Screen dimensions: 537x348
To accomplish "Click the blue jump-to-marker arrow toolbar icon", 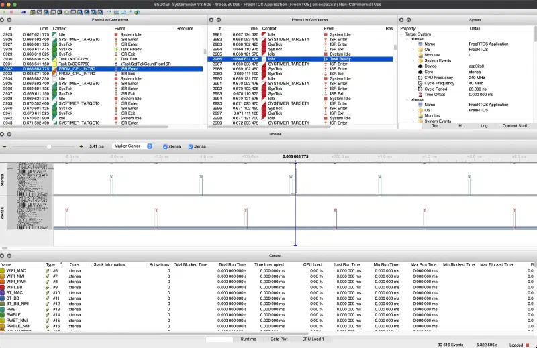I will [23, 12].
